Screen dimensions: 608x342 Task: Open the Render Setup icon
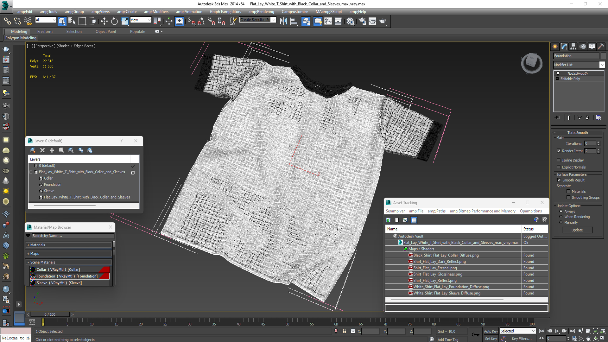362,21
